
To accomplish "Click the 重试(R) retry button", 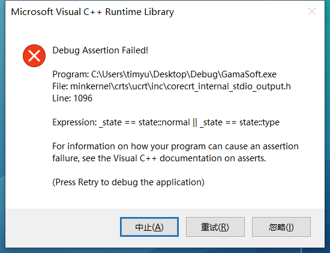I will (x=215, y=227).
